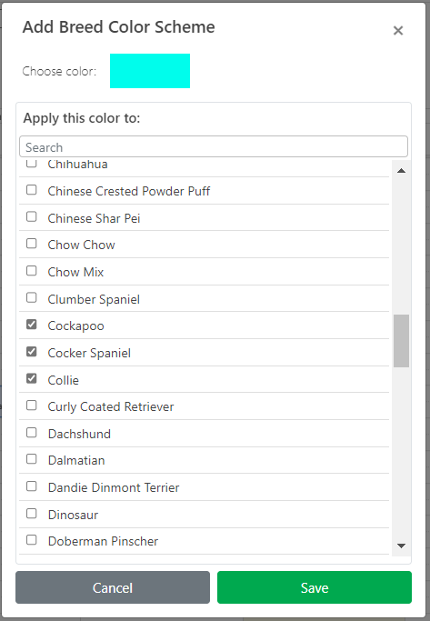Enable the Chinese Shar Pei checkbox
The image size is (430, 621).
[31, 217]
